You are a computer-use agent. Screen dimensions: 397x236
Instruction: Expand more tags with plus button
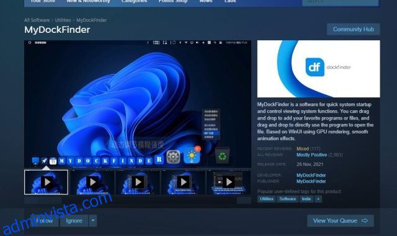coord(318,199)
